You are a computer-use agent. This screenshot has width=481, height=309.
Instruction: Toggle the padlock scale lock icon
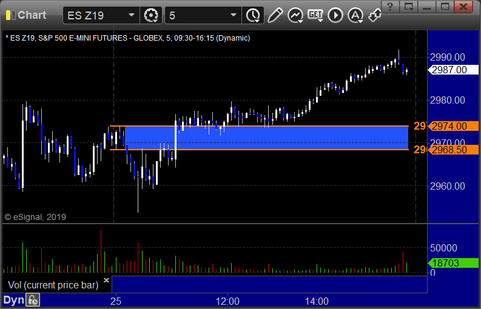[x=33, y=301]
